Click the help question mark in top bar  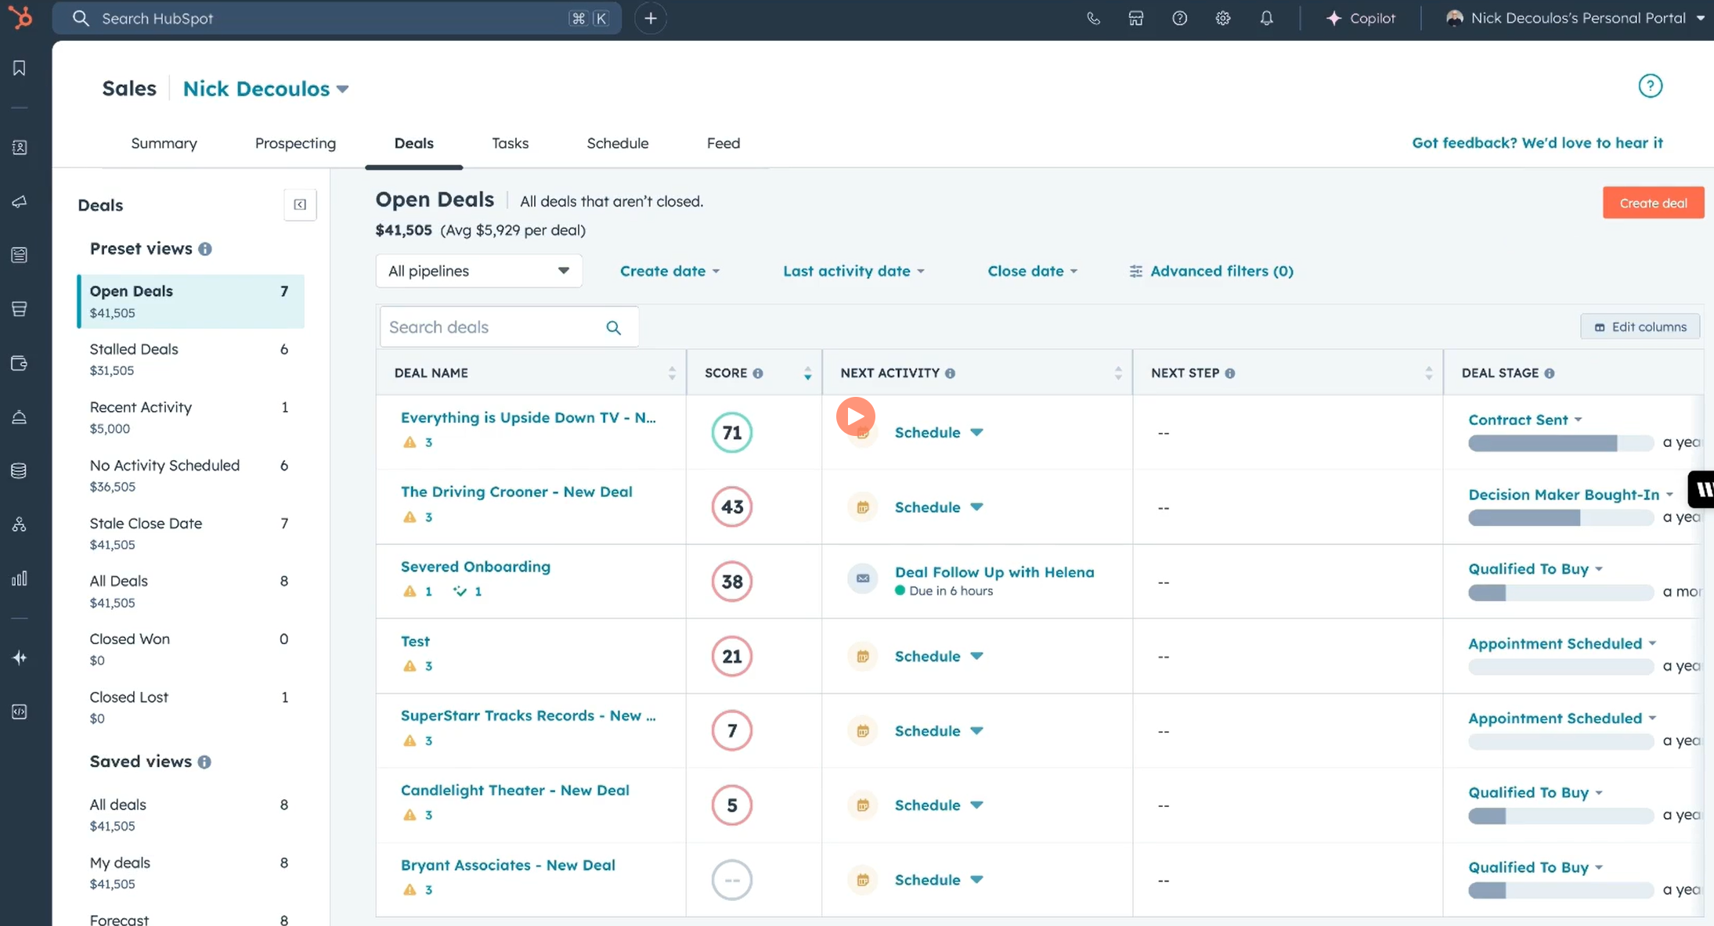click(x=1179, y=18)
